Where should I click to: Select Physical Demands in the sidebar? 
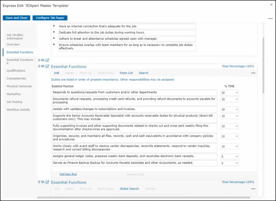click(19, 86)
